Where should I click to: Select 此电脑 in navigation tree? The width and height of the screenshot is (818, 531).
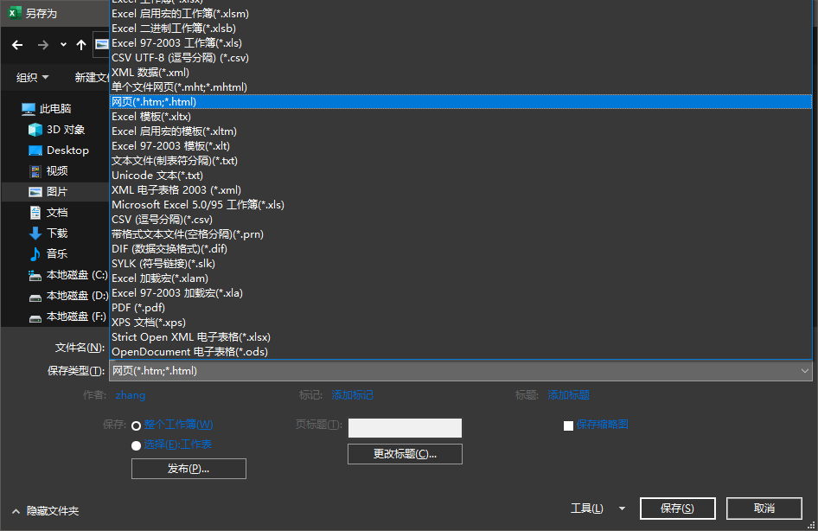pyautogui.click(x=54, y=108)
